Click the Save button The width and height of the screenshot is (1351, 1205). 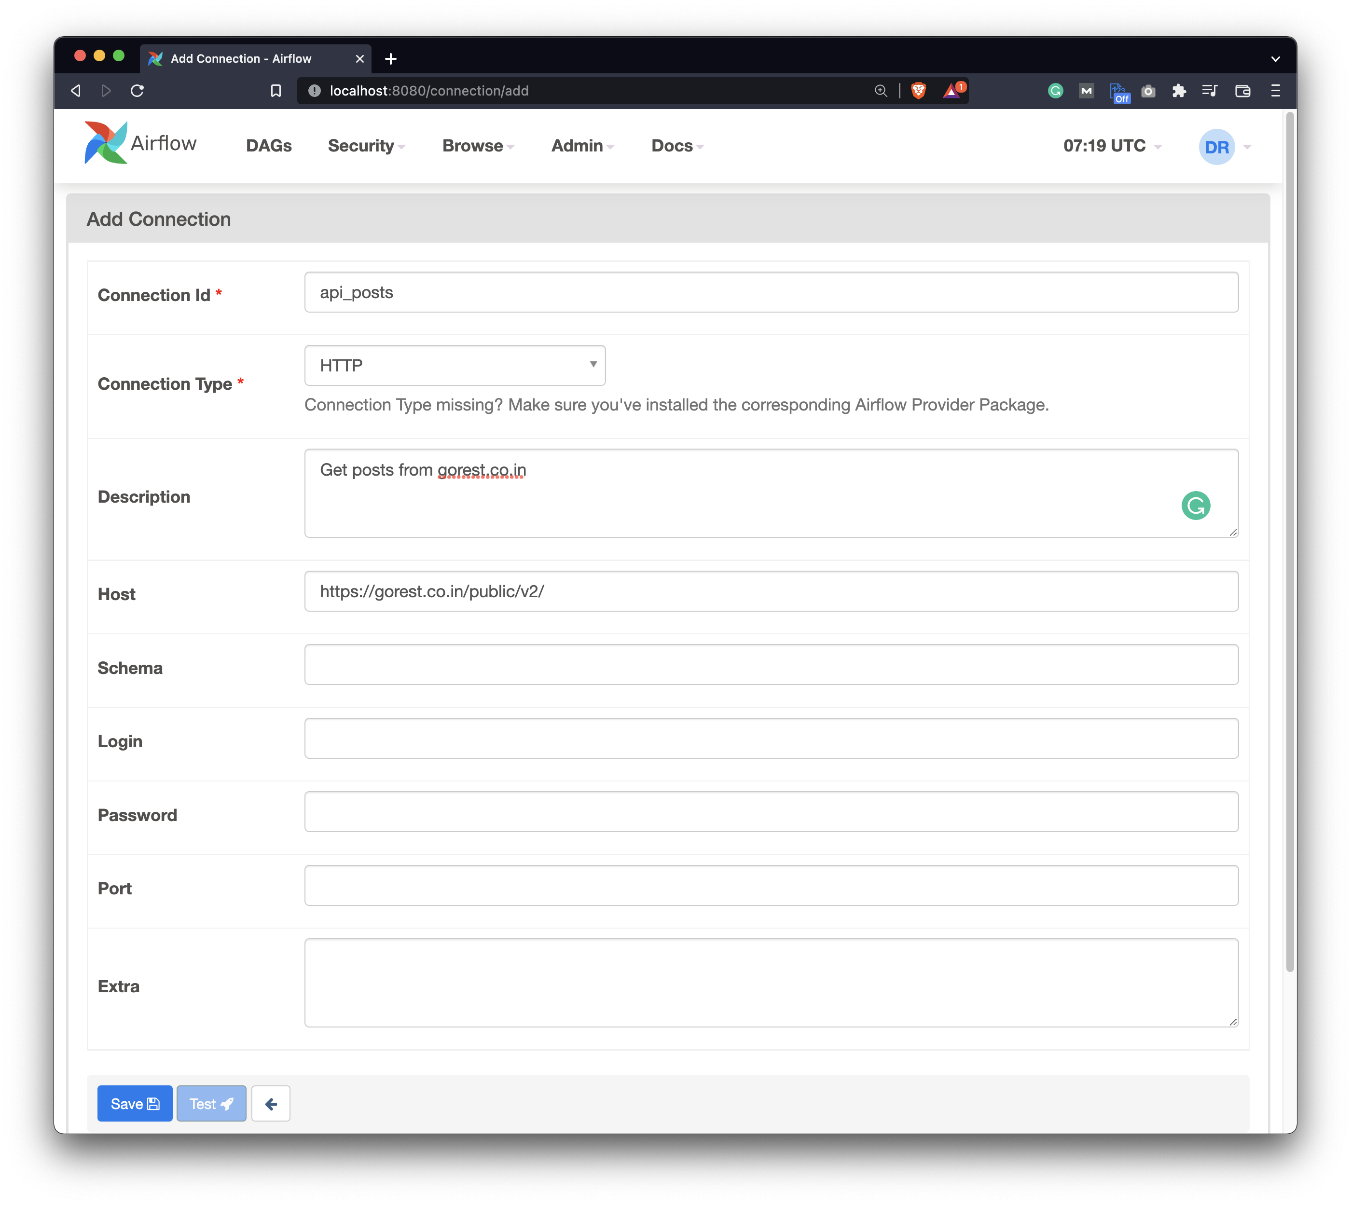[135, 1104]
